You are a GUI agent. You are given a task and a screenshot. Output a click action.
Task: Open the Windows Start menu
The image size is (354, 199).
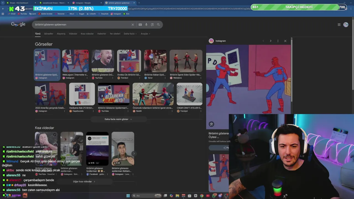coord(128,196)
